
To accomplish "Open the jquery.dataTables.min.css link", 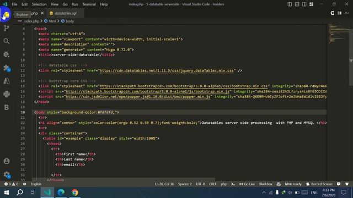I will (x=167, y=70).
